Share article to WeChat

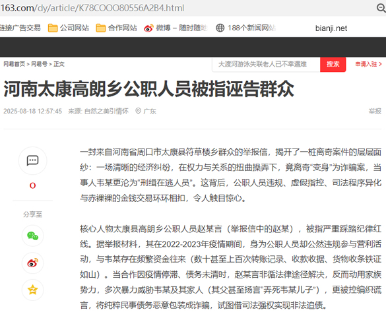click(x=33, y=236)
